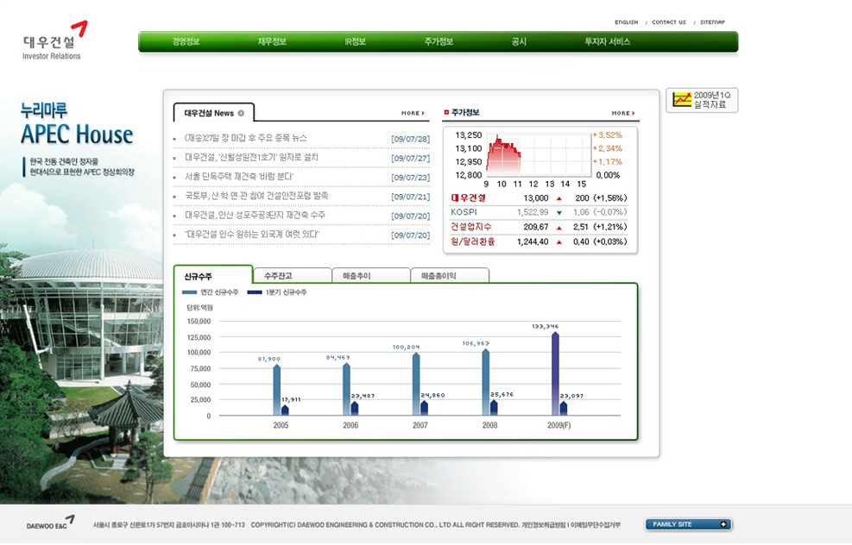Click the 2009(F) annual order bar
Viewport: 852px width, 545px height.
(x=555, y=373)
